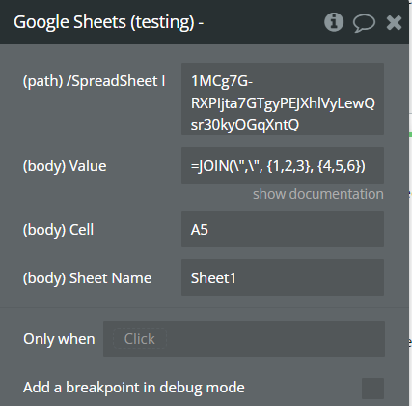Click the Only when condition placeholder
Viewport: 412px width, 406px height.
tap(140, 338)
